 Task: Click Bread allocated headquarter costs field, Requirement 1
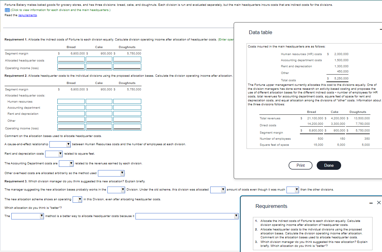click(71, 60)
